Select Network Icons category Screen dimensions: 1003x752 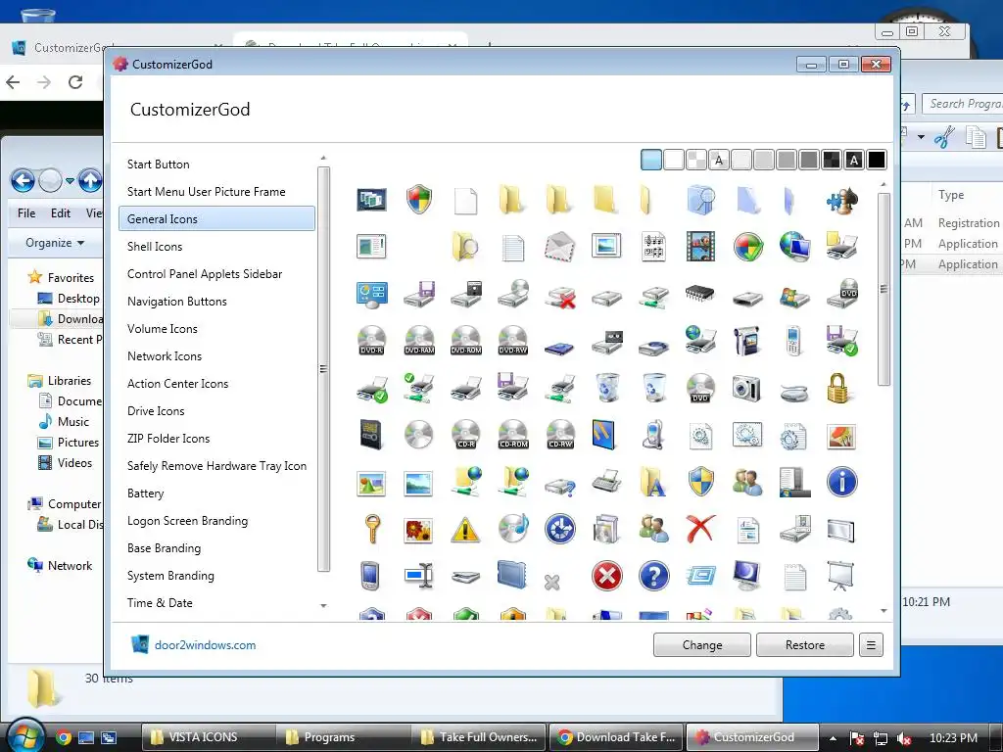click(165, 356)
